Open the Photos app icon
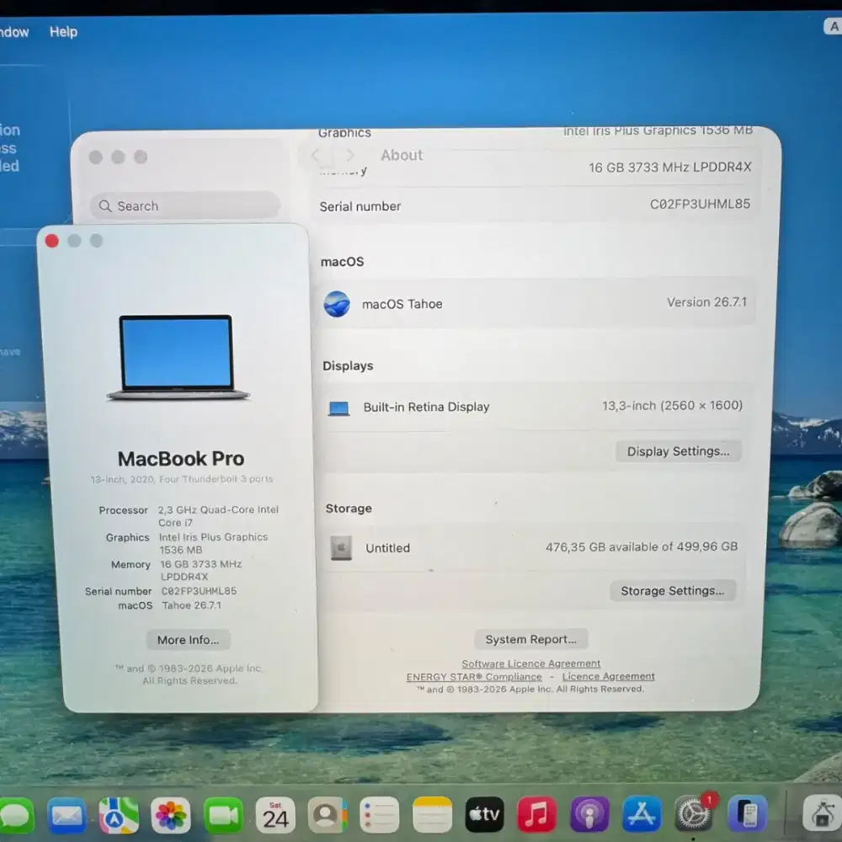The width and height of the screenshot is (842, 842). coord(171,816)
